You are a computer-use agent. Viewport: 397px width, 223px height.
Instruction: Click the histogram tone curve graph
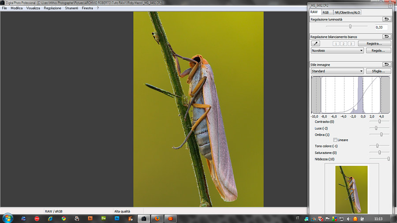350,95
